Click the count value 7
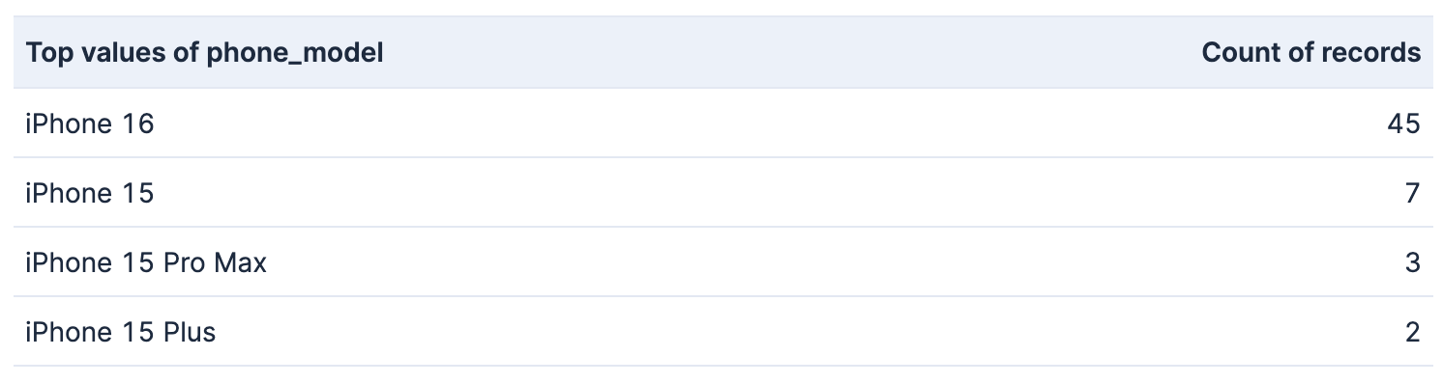 click(x=1413, y=193)
